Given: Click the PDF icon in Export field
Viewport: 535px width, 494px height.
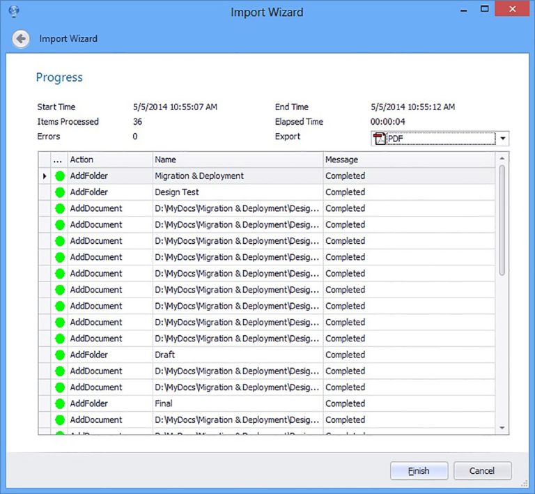Looking at the screenshot, I should [380, 139].
